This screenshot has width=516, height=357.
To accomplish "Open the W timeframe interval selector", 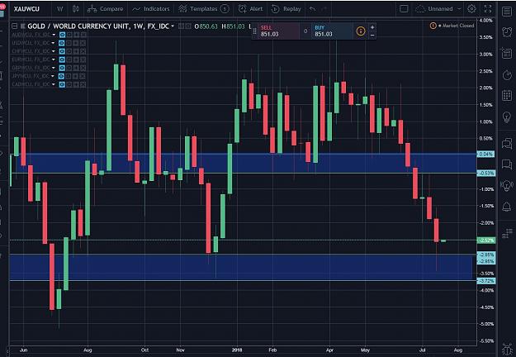I will 60,9.
